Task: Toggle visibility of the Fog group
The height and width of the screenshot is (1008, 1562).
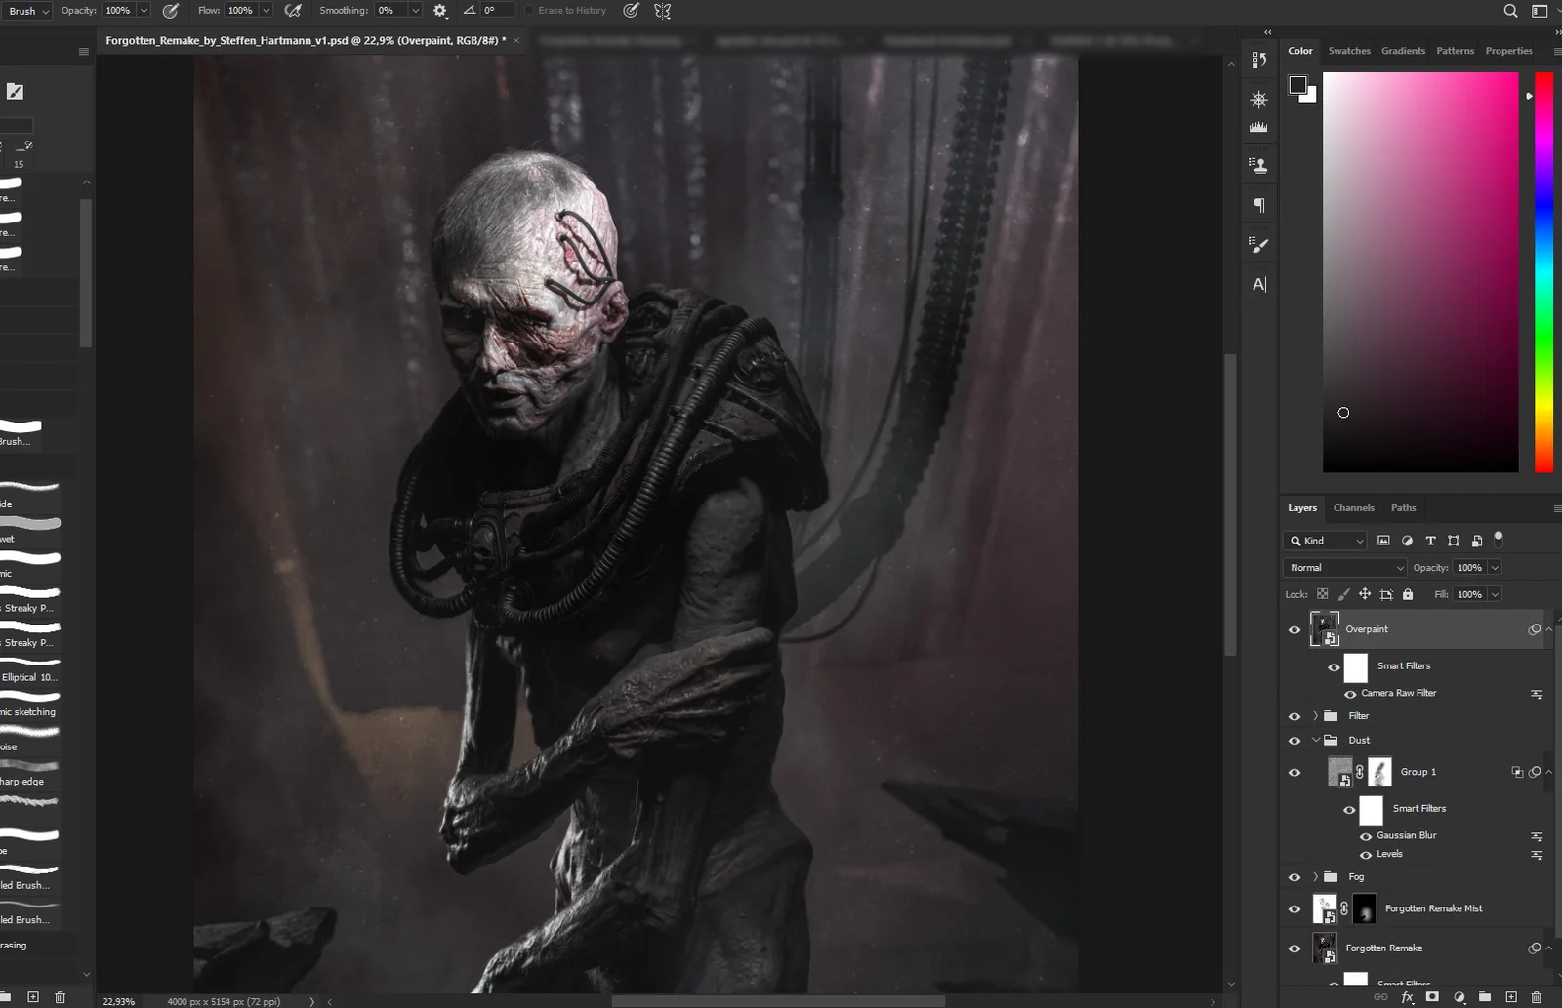Action: click(x=1295, y=877)
